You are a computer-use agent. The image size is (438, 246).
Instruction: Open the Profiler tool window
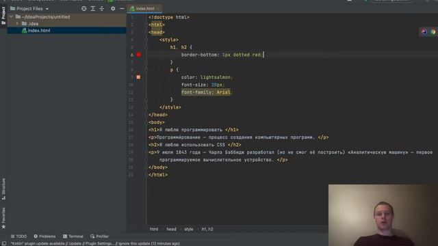click(99, 236)
